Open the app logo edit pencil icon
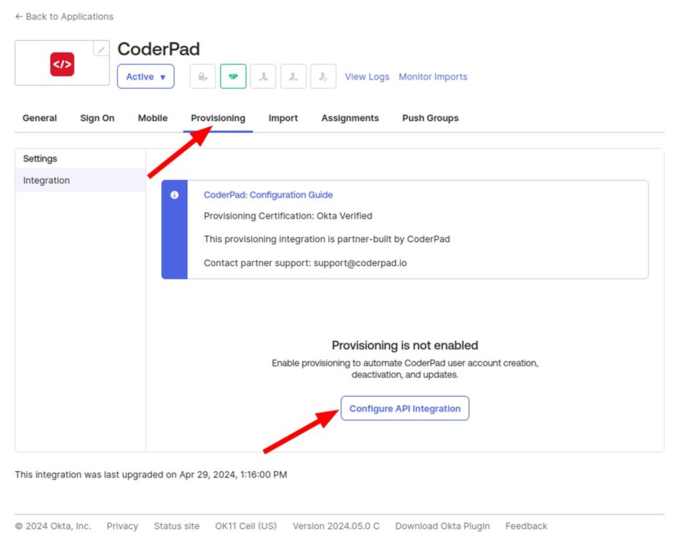The height and width of the screenshot is (558, 682). click(101, 49)
